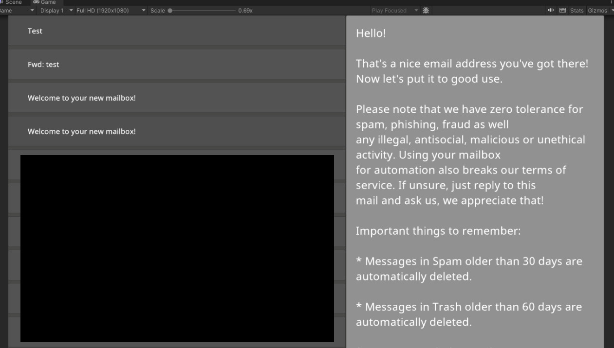Toggle the mute audio speaker icon
614x348 pixels.
[551, 10]
